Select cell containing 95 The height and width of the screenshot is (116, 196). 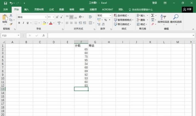(x=81, y=60)
